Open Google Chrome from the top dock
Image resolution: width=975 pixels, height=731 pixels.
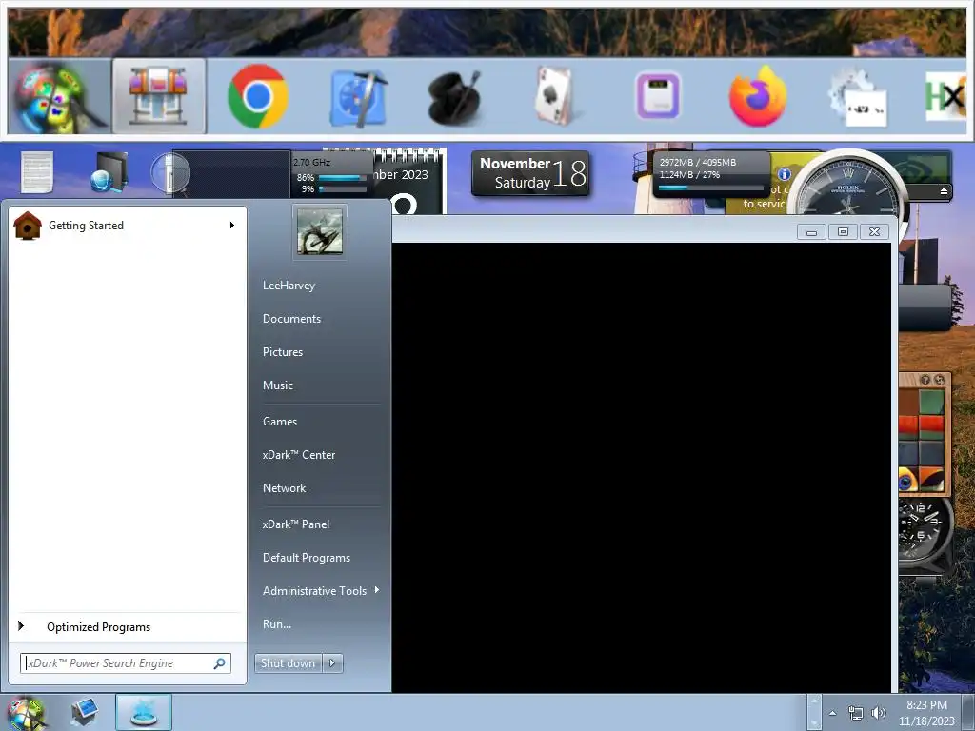(257, 96)
